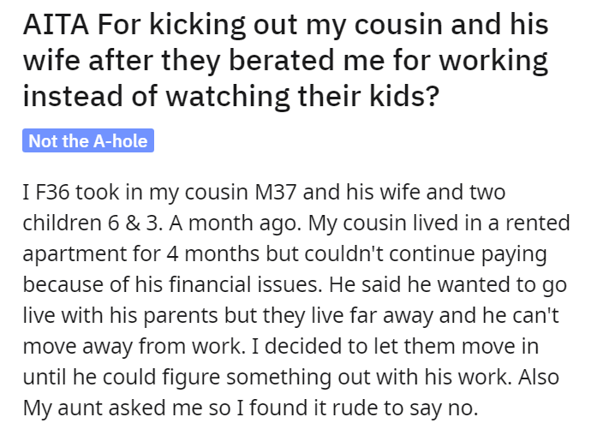
Task: Click 'F36' in the post body
Action: 52,192
